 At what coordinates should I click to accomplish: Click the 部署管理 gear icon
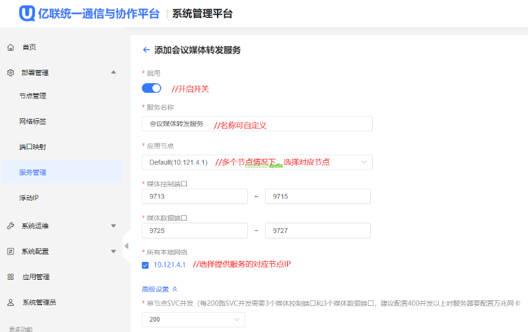pyautogui.click(x=10, y=72)
